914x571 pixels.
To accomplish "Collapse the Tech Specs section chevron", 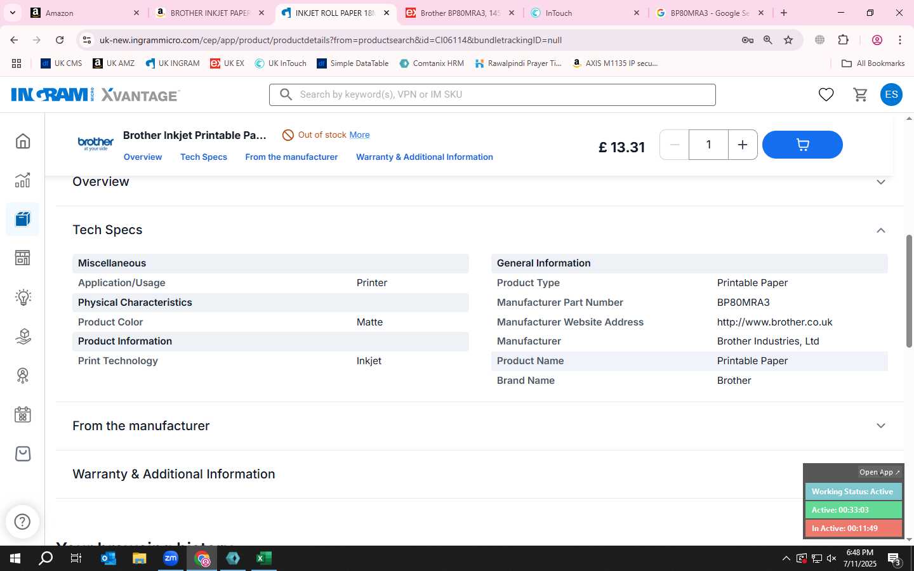I will pos(881,230).
